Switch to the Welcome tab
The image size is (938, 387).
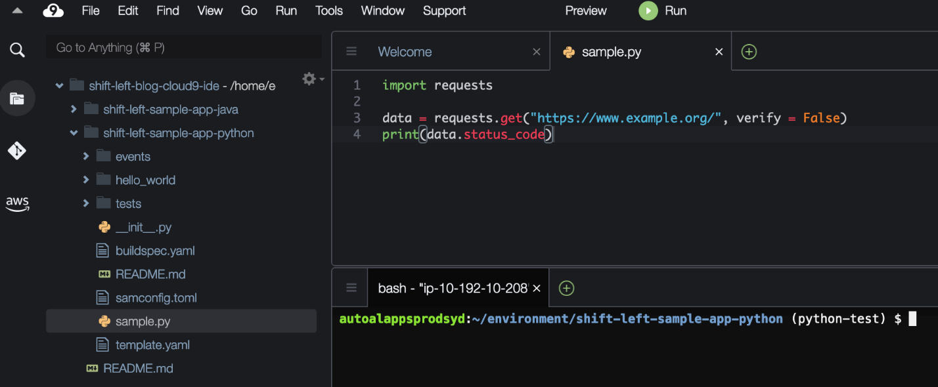(x=404, y=51)
